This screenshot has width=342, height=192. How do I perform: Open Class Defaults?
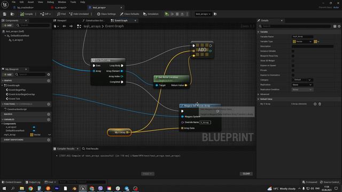pyautogui.click(x=129, y=14)
